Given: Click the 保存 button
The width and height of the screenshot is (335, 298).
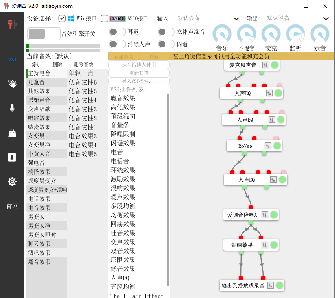Looking at the screenshot, I should (x=154, y=56).
